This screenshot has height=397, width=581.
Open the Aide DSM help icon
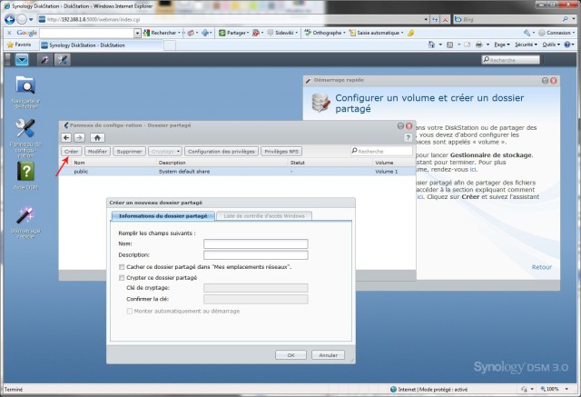[x=25, y=172]
